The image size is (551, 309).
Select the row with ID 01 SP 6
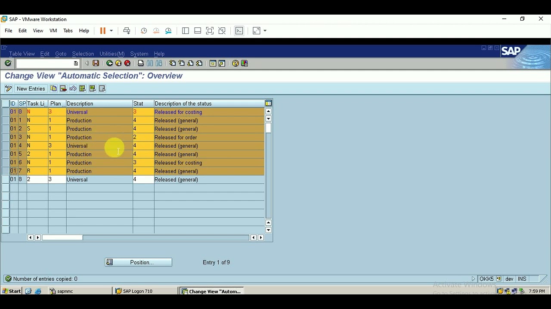click(6, 163)
